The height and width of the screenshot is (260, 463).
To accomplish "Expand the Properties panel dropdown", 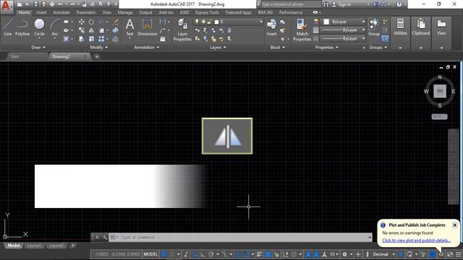I will coord(326,47).
